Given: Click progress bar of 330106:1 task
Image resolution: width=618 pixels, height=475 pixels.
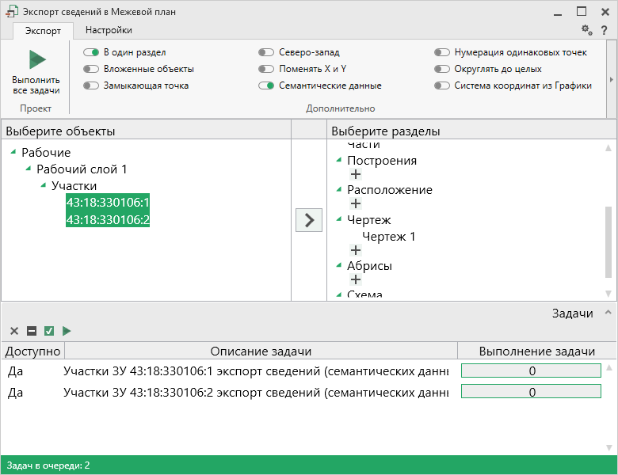Looking at the screenshot, I should [531, 370].
